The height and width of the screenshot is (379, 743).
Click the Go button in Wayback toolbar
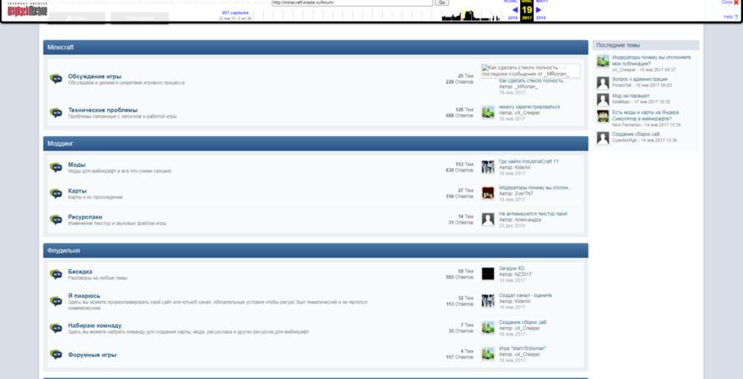[x=441, y=2]
